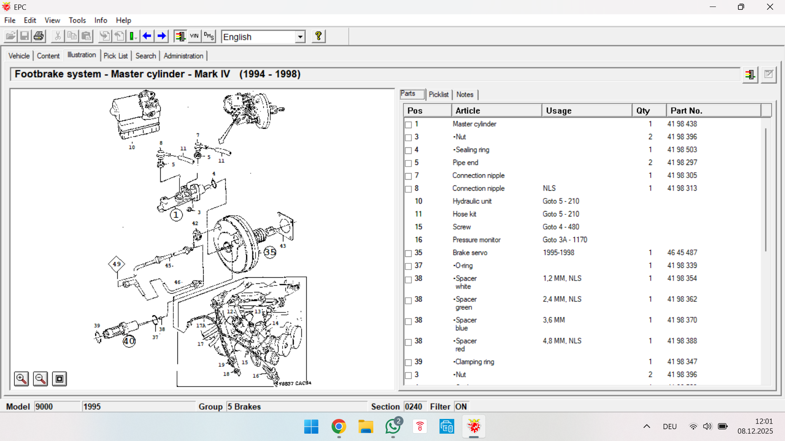Zoom out of the illustration
Image resolution: width=785 pixels, height=441 pixels.
coord(40,379)
